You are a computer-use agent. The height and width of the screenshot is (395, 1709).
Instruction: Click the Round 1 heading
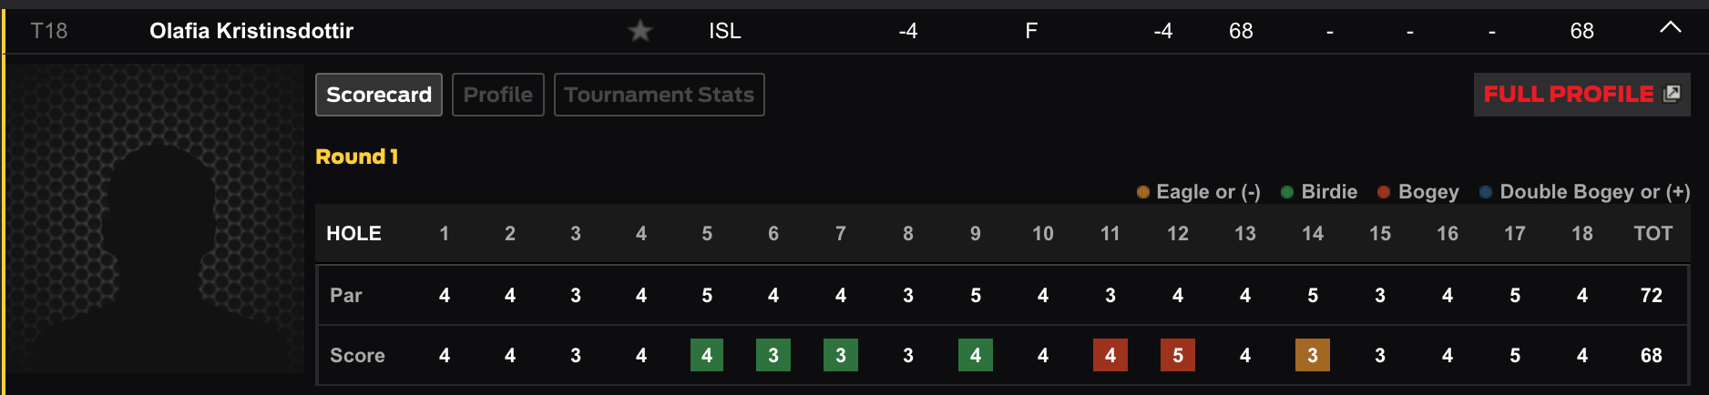click(x=357, y=157)
